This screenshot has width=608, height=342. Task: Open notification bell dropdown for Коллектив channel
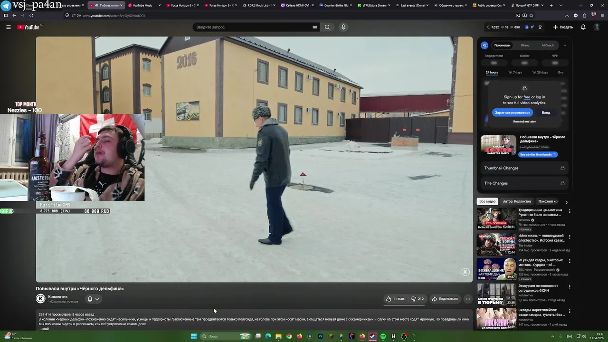click(93, 299)
